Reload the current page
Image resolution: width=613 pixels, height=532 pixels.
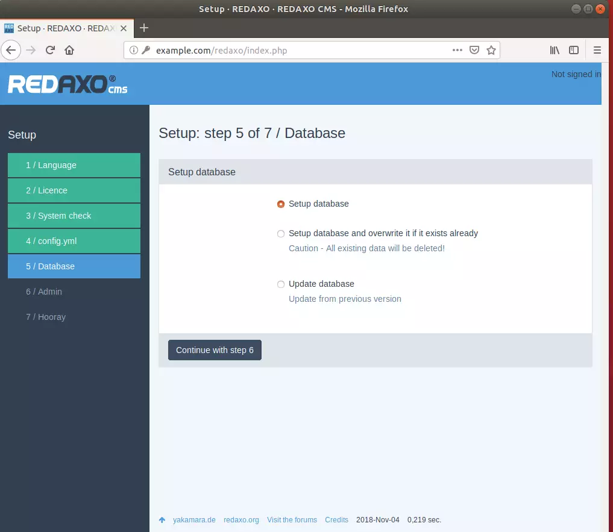click(x=50, y=50)
